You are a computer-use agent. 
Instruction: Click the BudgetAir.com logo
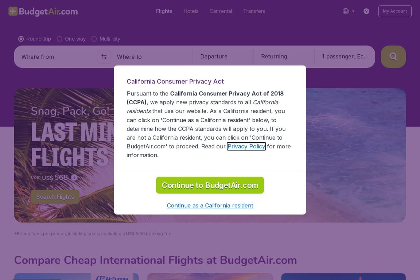point(43,11)
